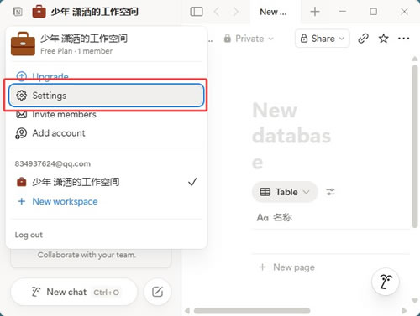The height and width of the screenshot is (316, 420).
Task: Choose Add account menu entry
Action: click(x=106, y=133)
